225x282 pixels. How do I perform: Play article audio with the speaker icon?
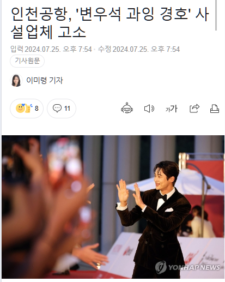(149, 109)
